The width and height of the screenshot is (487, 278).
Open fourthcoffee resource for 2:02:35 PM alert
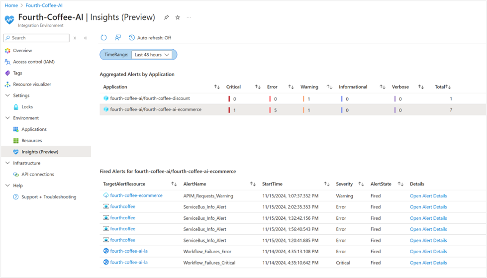pyautogui.click(x=123, y=206)
